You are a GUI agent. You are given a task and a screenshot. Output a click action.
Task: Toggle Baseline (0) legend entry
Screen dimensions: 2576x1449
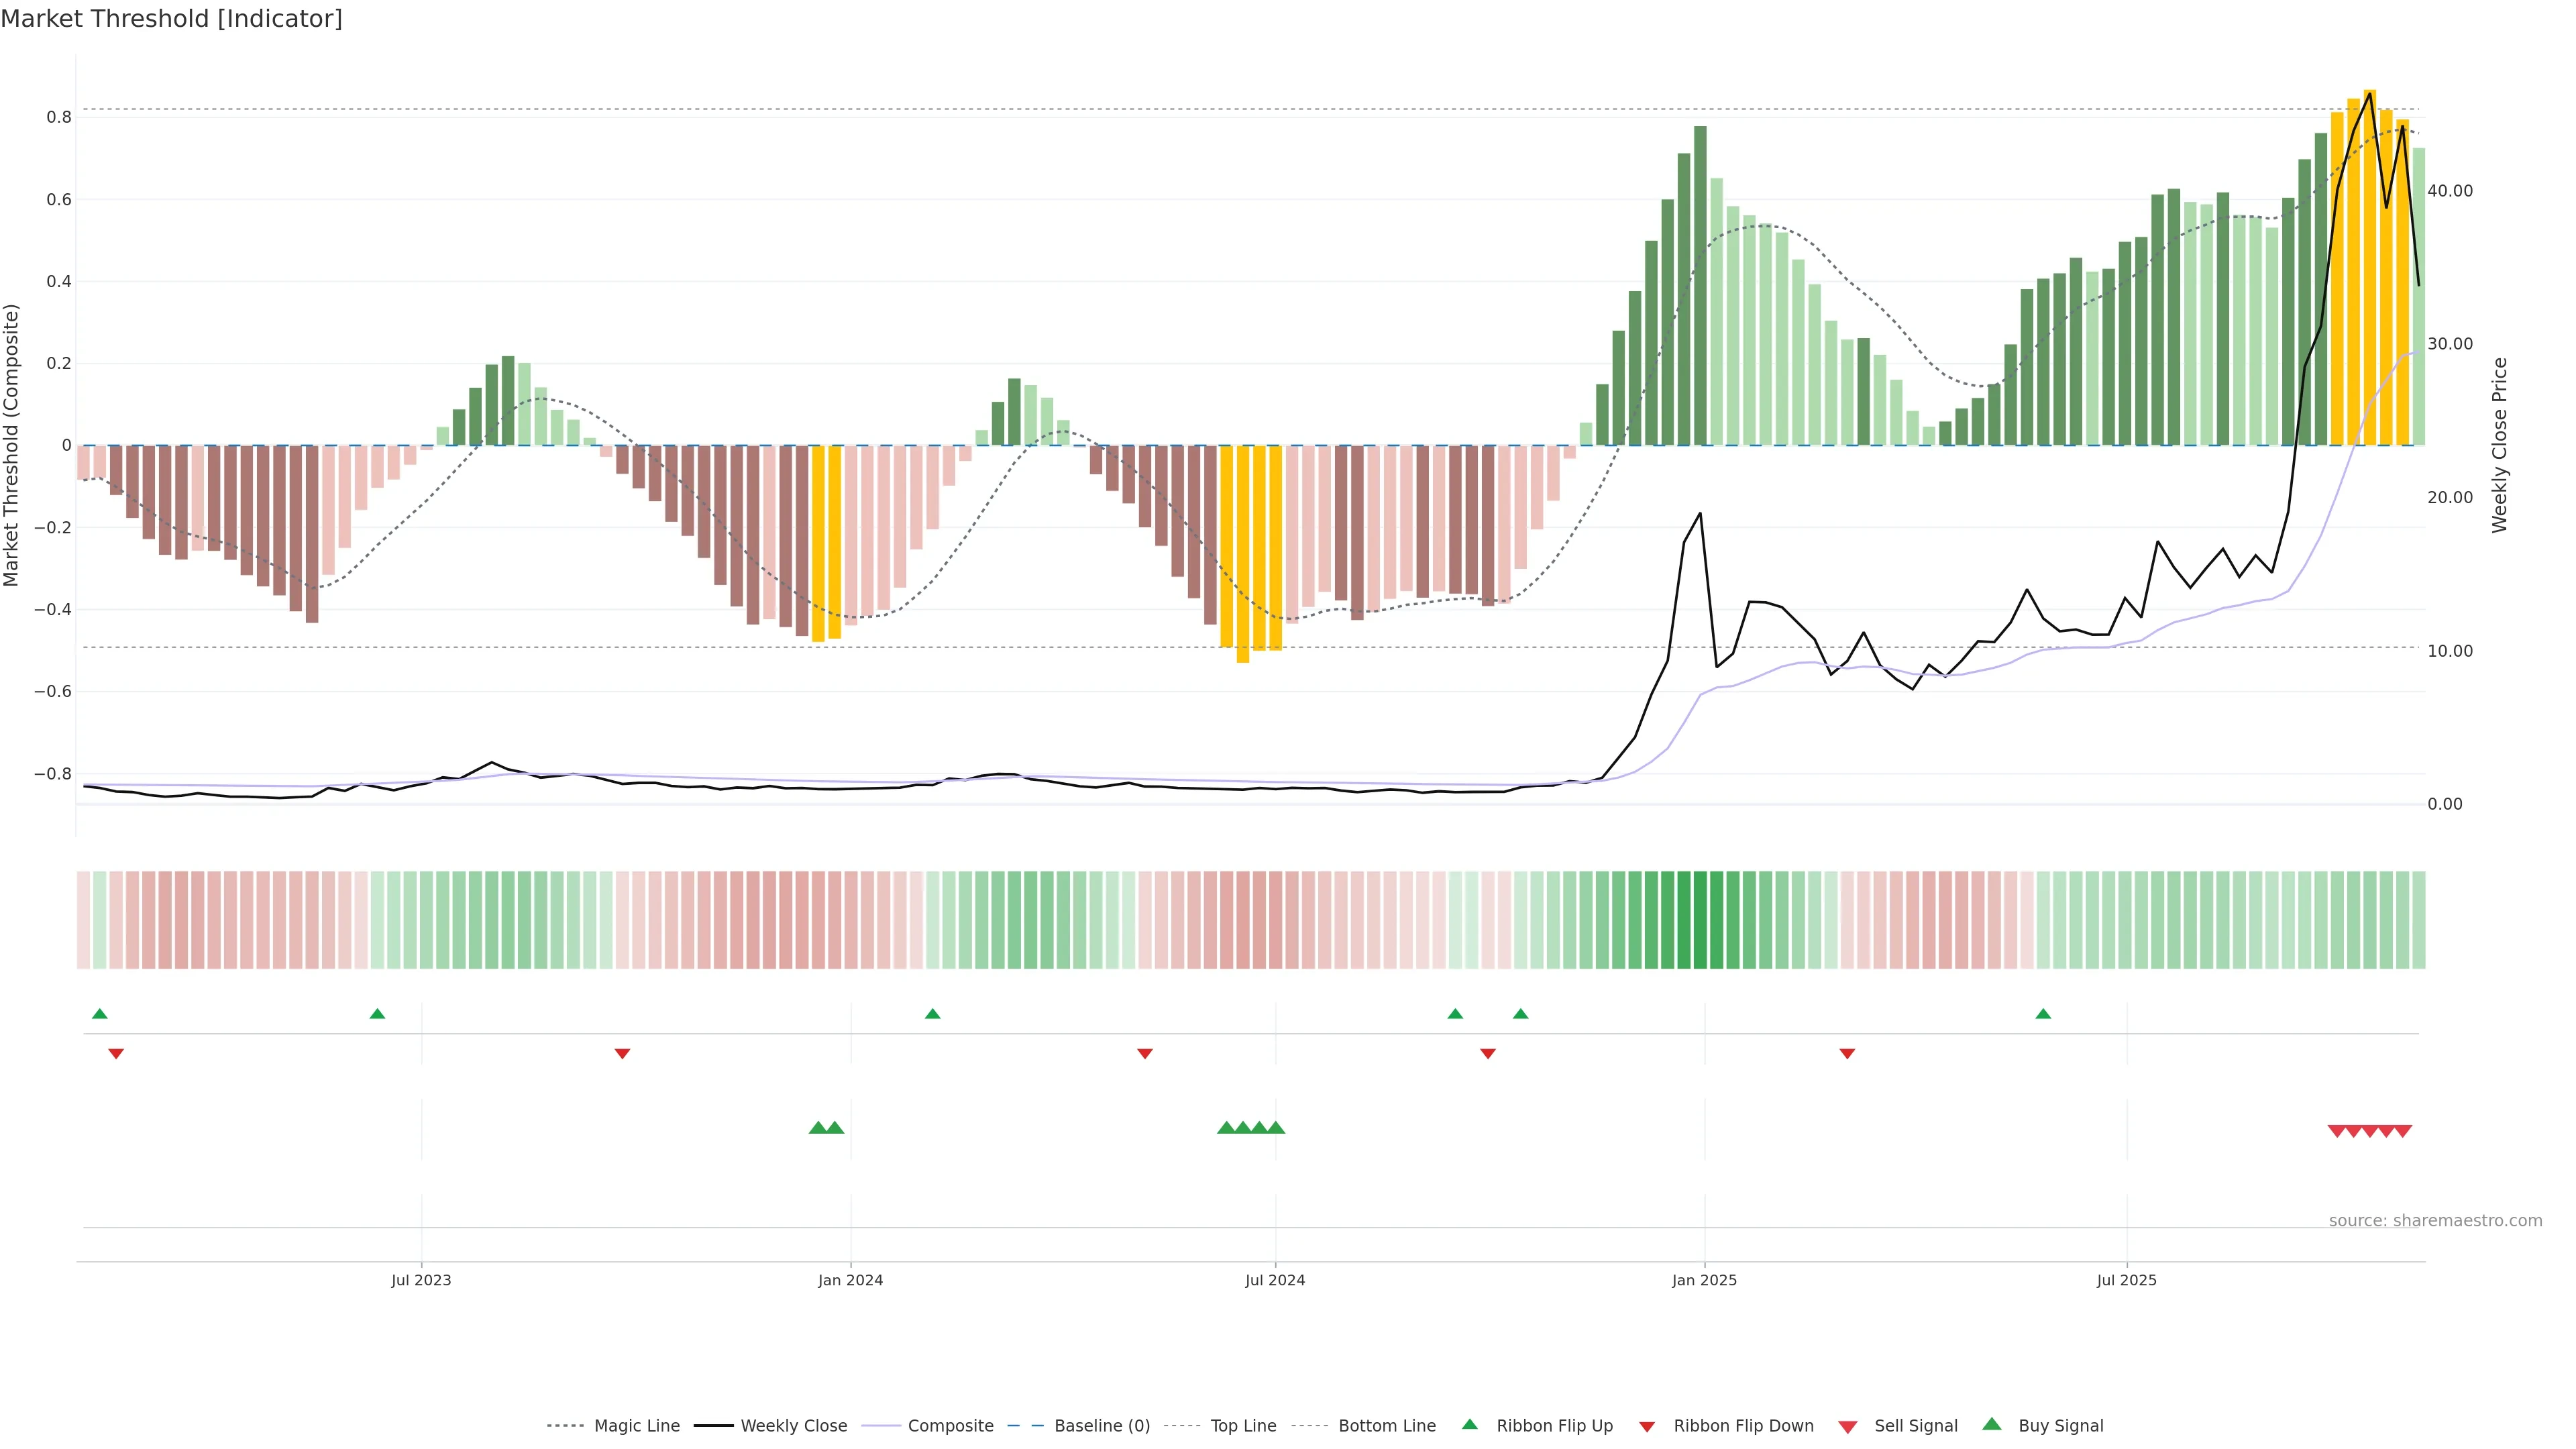1101,1426
